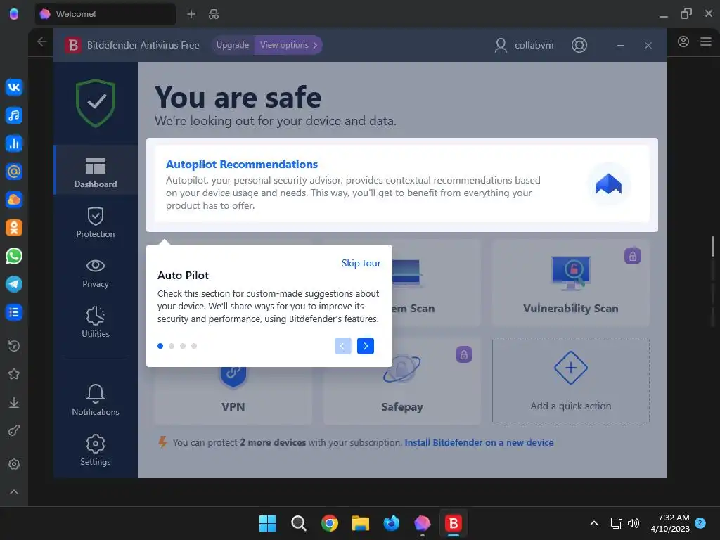This screenshot has width=720, height=540.
Task: Click the browser logo at top left
Action: 14,14
